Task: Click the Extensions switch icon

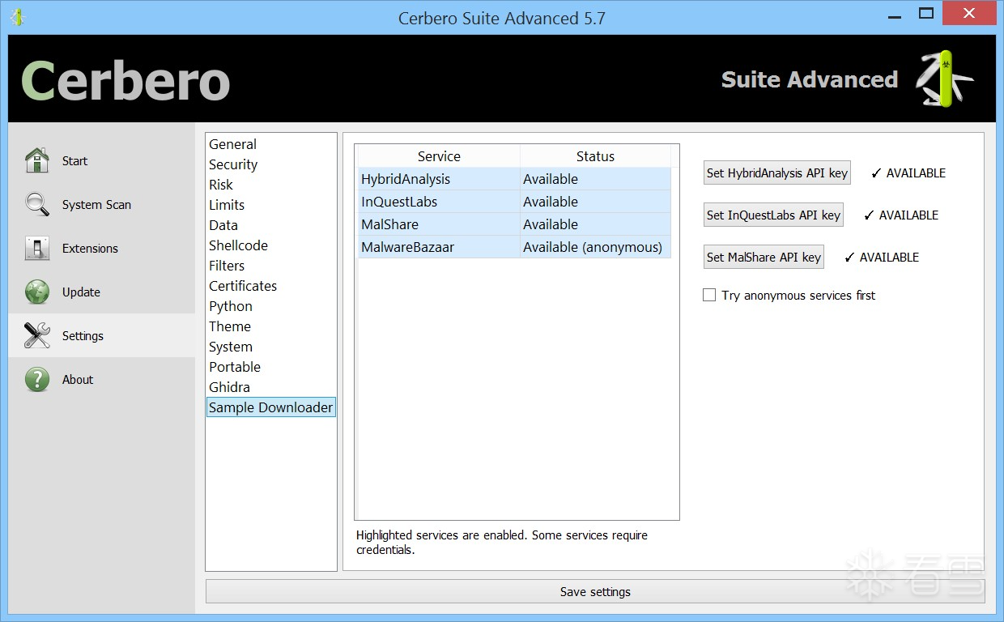Action: 37,248
